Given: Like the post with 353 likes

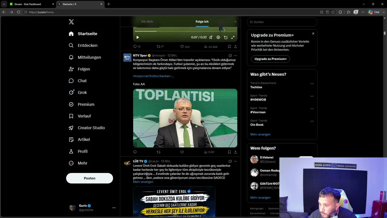Looking at the screenshot, I should [185, 47].
